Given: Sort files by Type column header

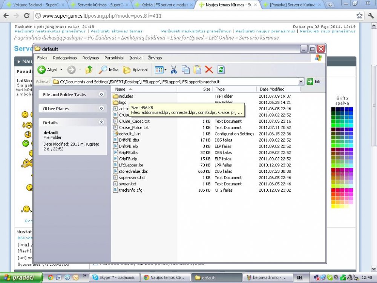Looking at the screenshot, I should click(x=234, y=89).
